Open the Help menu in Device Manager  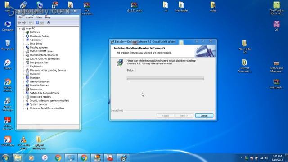coord(48,18)
